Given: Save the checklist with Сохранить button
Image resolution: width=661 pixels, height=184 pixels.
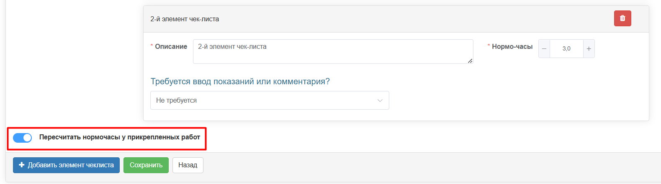Looking at the screenshot, I should tap(146, 165).
